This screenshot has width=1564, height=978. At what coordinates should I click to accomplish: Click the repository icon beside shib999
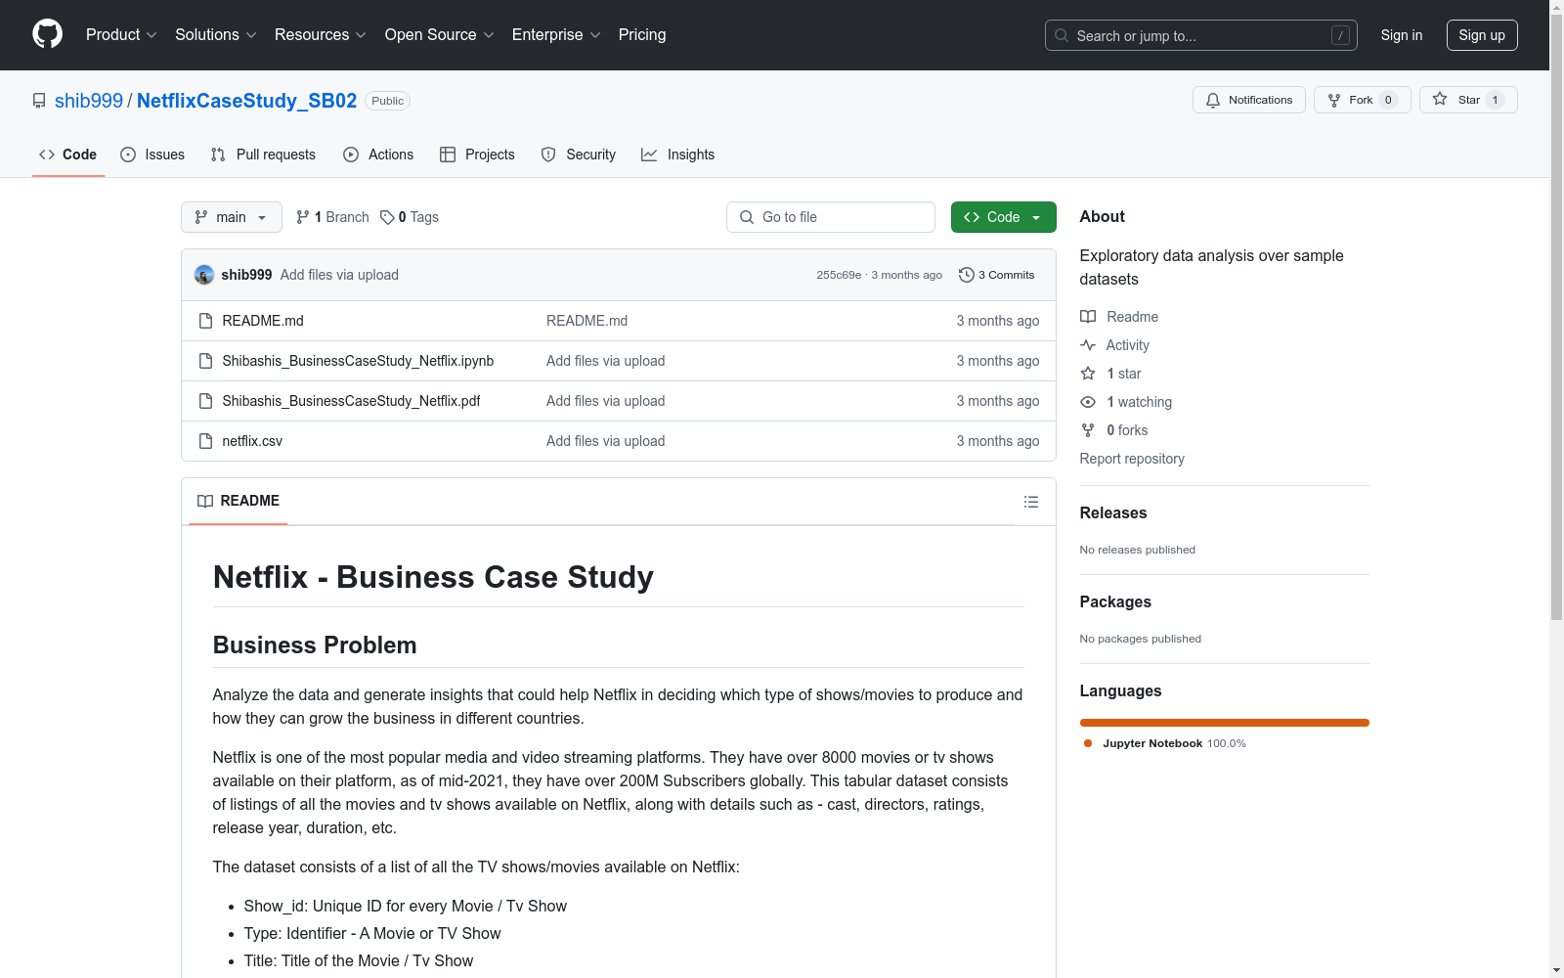(x=39, y=101)
